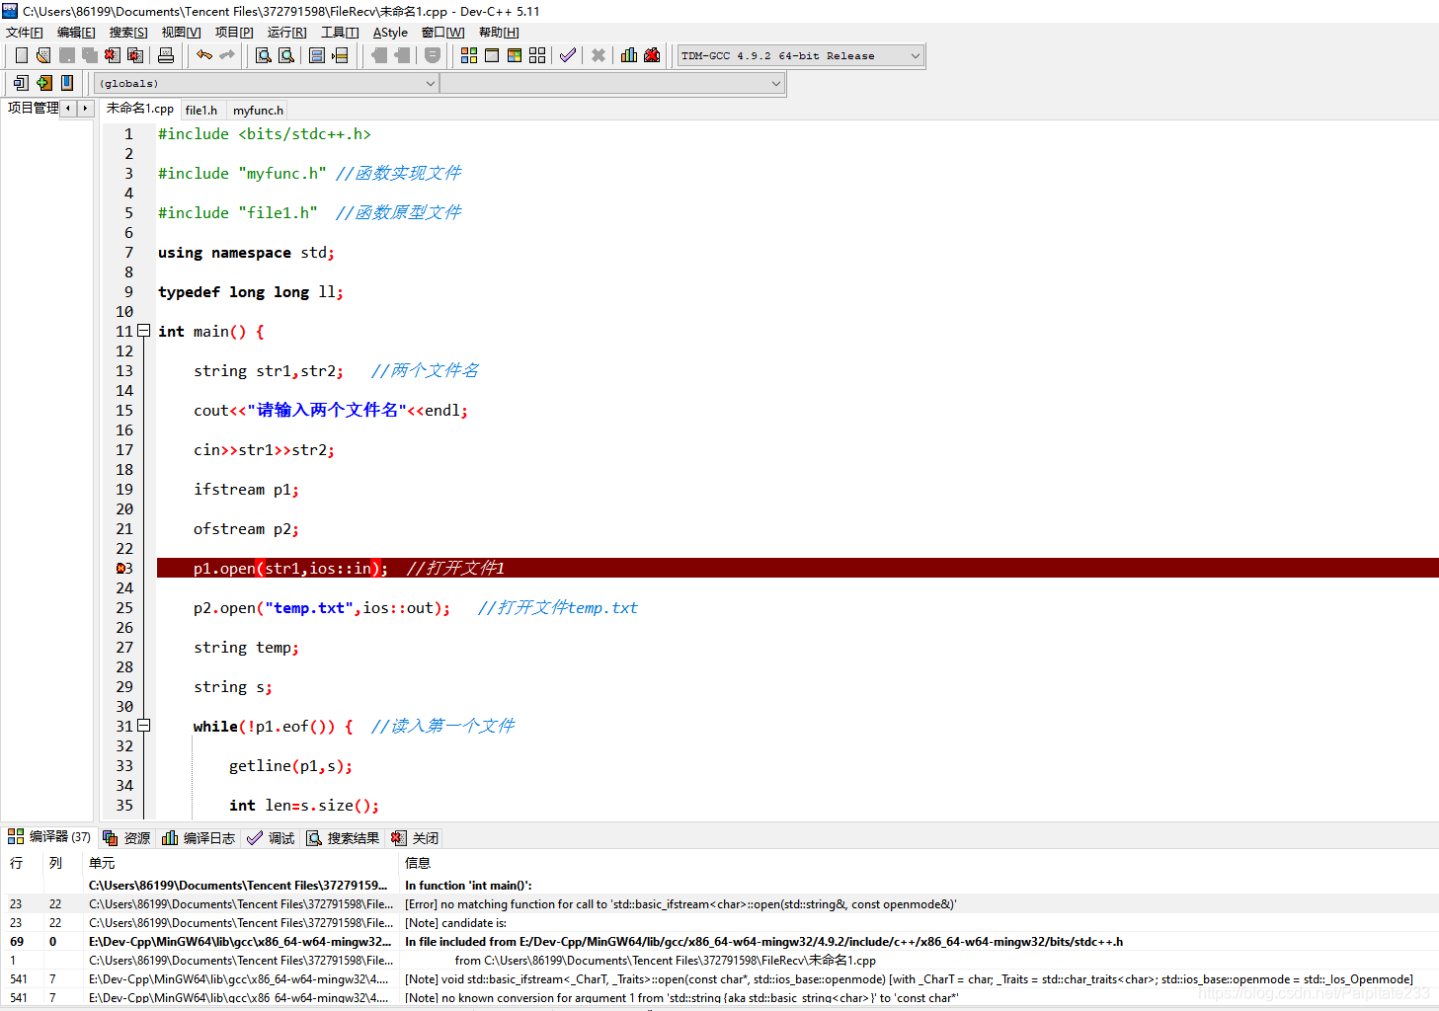Click the Save file toolbar icon
This screenshot has width=1439, height=1011.
pyautogui.click(x=67, y=55)
